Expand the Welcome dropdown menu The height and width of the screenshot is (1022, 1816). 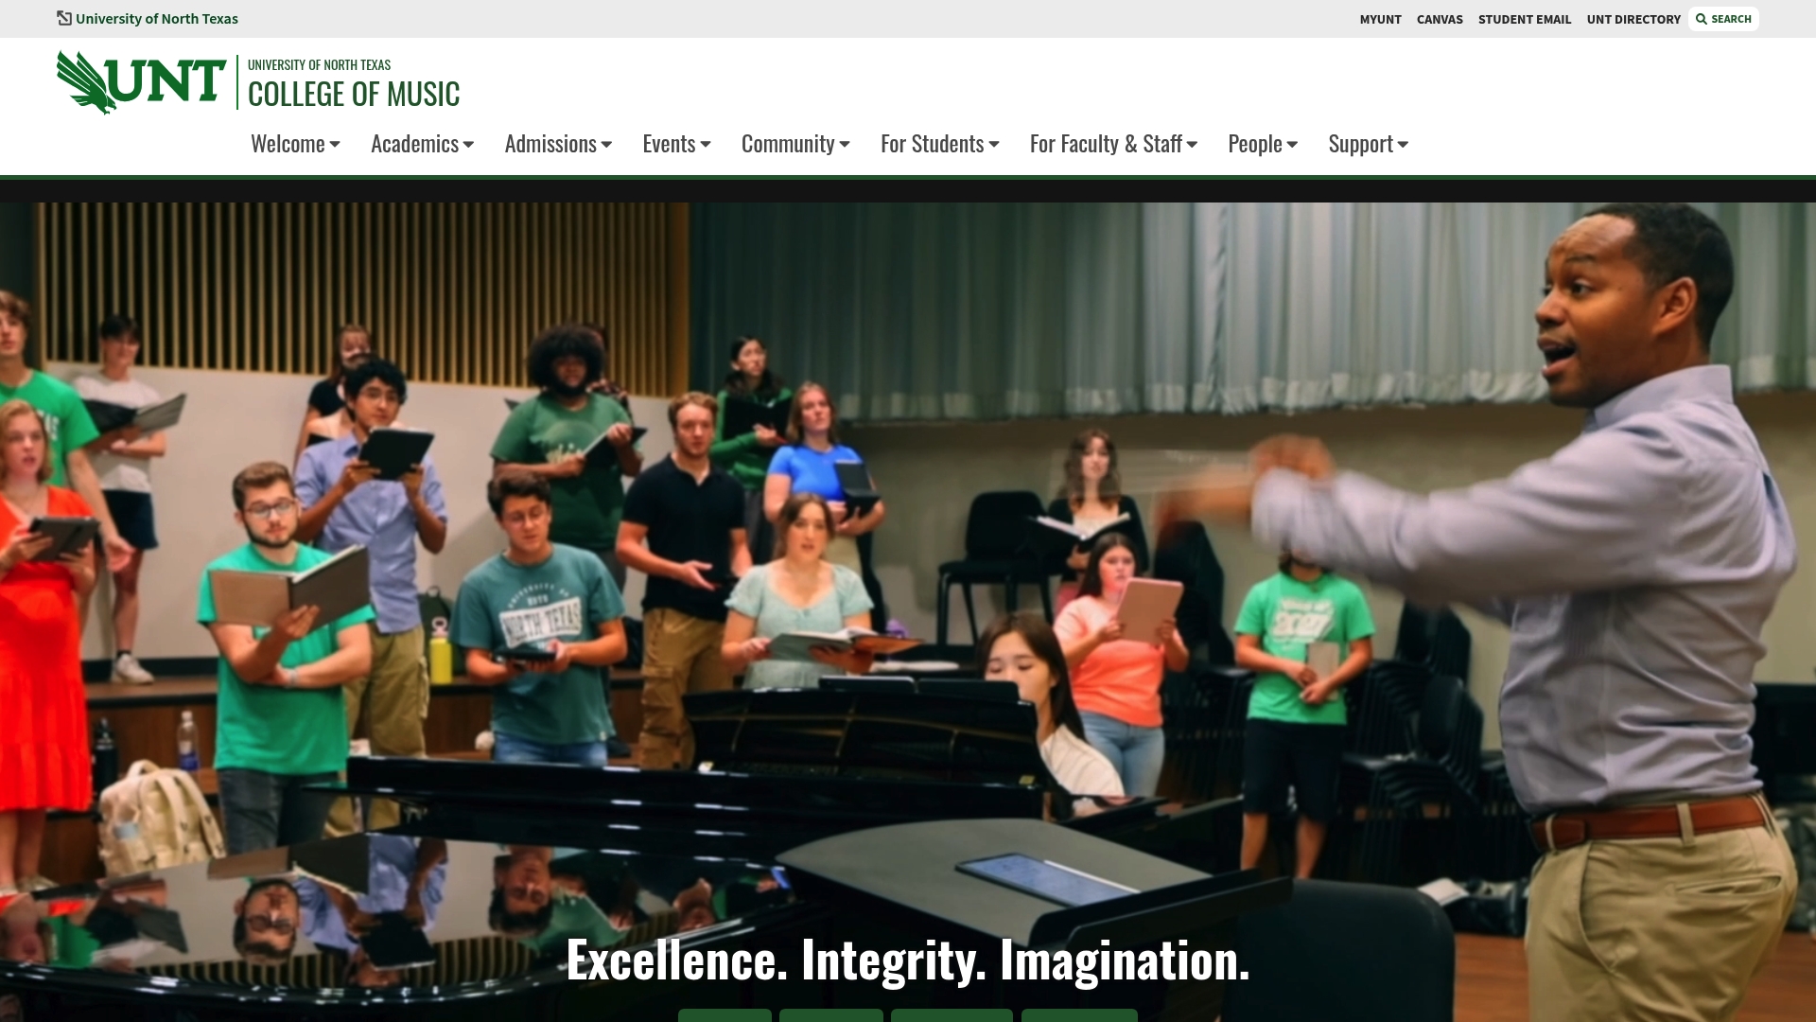click(x=295, y=144)
